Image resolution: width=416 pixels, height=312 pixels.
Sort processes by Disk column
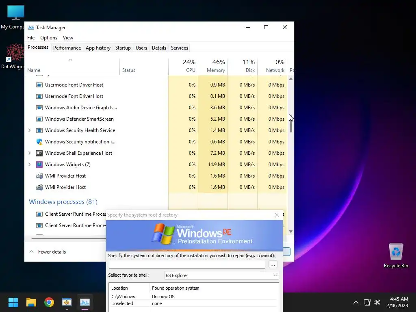[x=243, y=66]
